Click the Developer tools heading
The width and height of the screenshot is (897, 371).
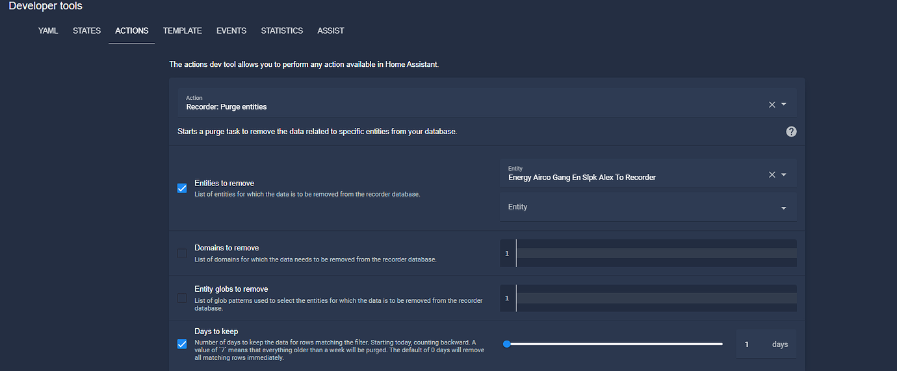[45, 6]
